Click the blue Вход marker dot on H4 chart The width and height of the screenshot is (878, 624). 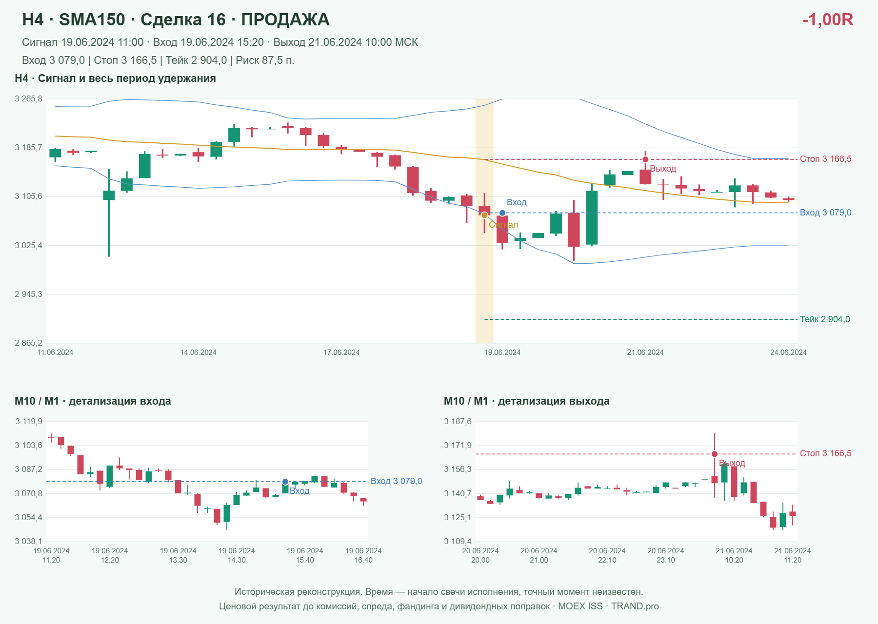pos(502,213)
